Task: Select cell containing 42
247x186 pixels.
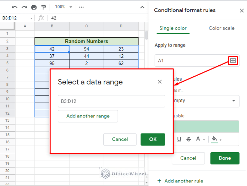Action: coord(52,49)
